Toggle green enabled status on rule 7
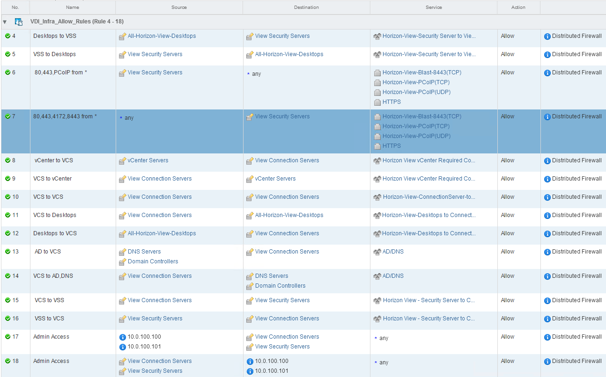 pyautogui.click(x=7, y=116)
